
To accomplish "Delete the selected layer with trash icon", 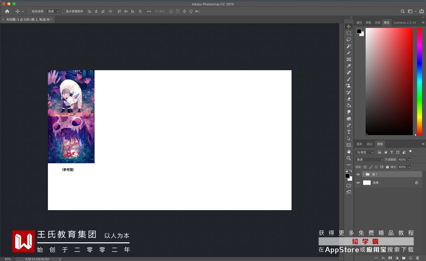I will [417, 258].
